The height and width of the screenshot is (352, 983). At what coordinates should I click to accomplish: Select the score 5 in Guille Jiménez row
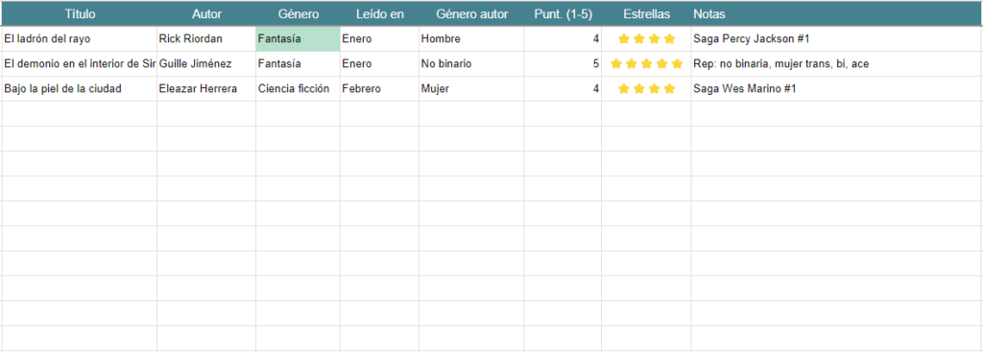tap(563, 64)
